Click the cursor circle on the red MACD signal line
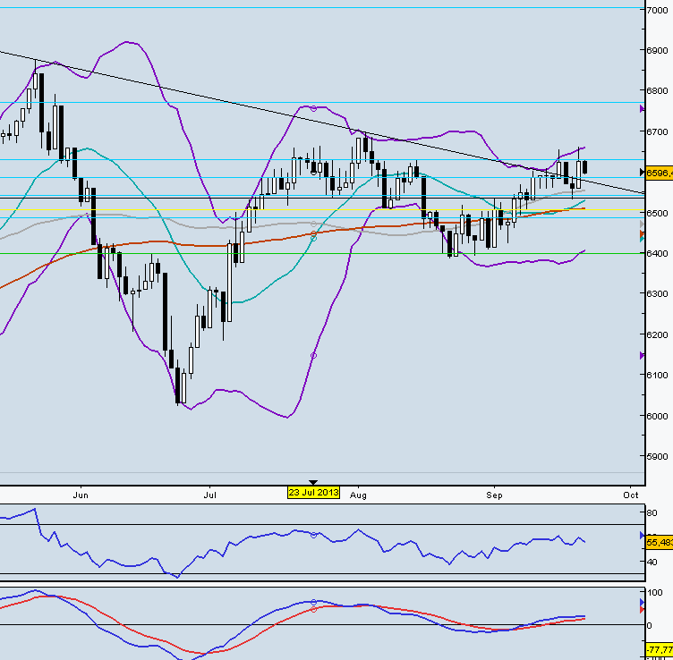Screen dimensions: 673x660 [x=314, y=609]
